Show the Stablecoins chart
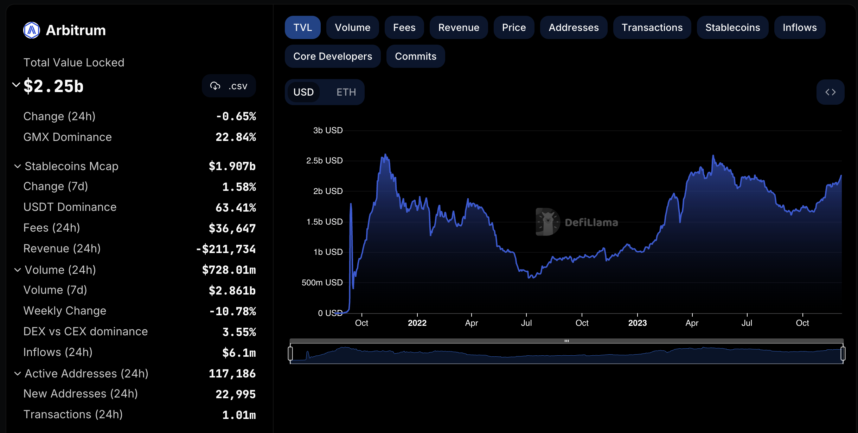858x433 pixels. pyautogui.click(x=732, y=27)
